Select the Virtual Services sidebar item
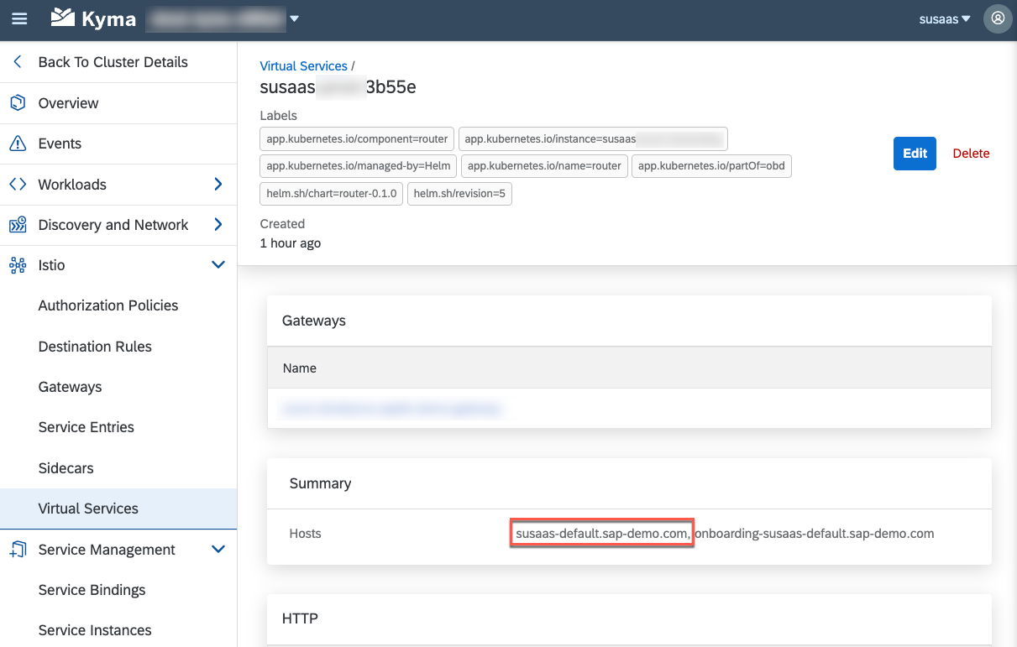Image resolution: width=1017 pixels, height=647 pixels. (118, 509)
